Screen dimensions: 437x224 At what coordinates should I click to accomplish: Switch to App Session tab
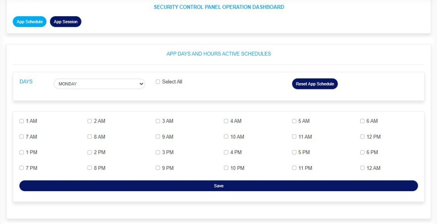[65, 22]
